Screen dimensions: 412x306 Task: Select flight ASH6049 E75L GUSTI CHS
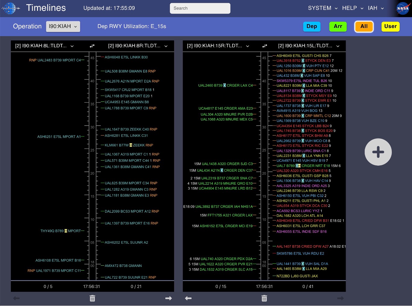[304, 56]
